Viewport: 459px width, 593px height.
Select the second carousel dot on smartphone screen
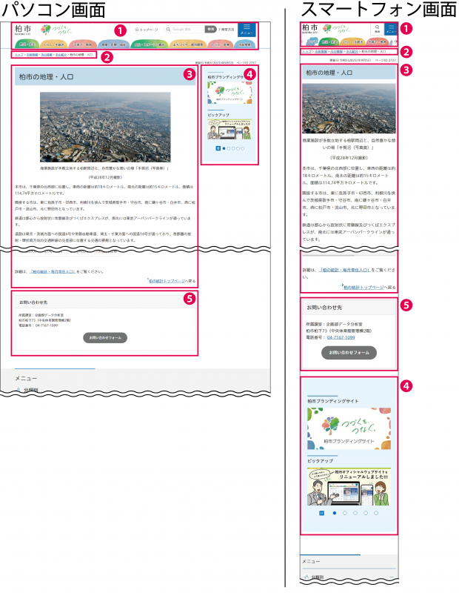pos(344,513)
